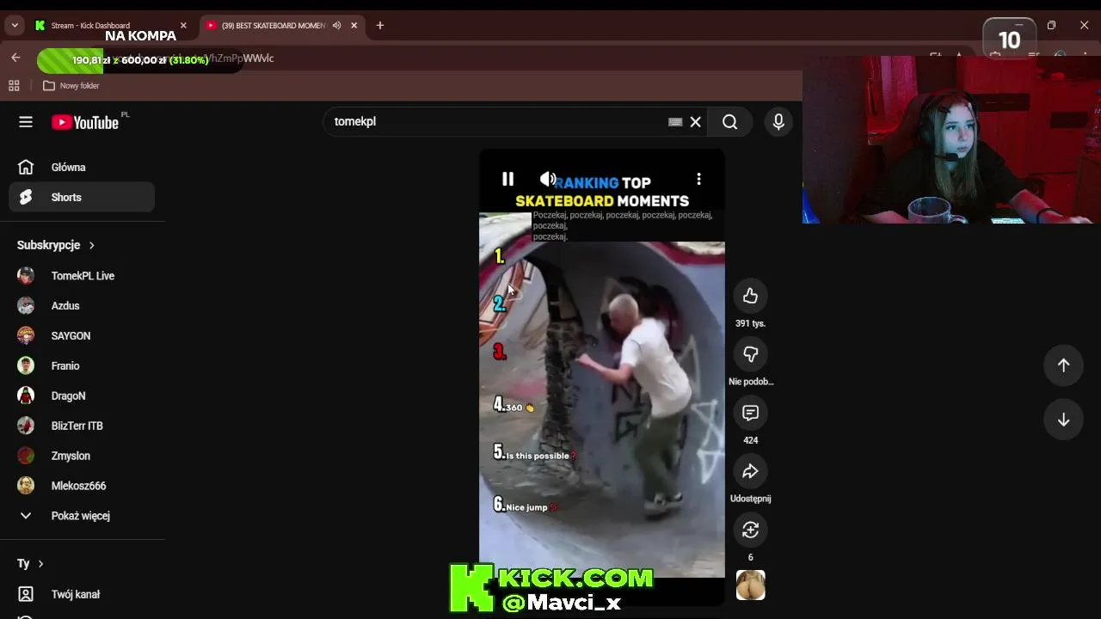Mute the tab via speaker icon
The width and height of the screenshot is (1101, 619).
336,26
